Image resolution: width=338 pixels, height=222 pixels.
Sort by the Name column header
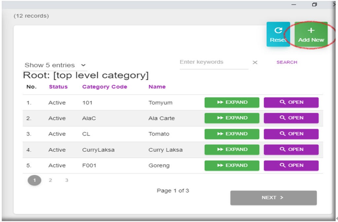tap(157, 87)
